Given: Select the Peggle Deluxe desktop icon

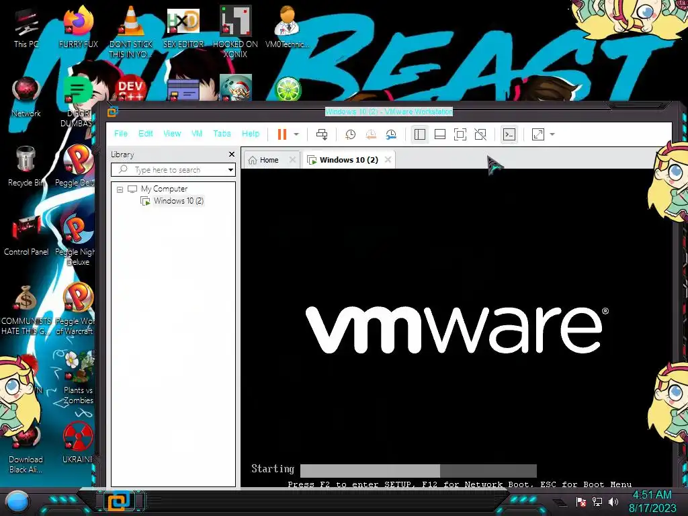Looking at the screenshot, I should click(x=75, y=166).
